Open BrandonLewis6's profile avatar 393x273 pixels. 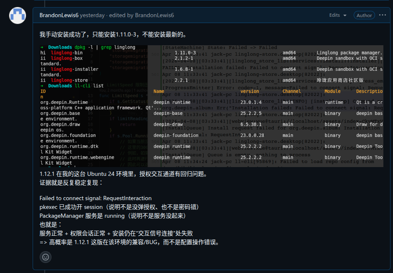pos(18,15)
